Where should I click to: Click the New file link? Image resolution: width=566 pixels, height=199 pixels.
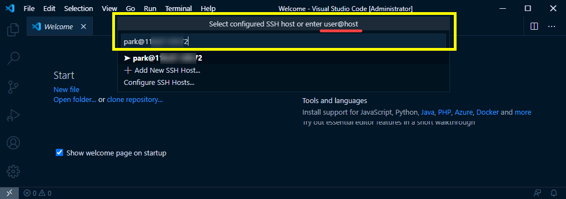(66, 89)
